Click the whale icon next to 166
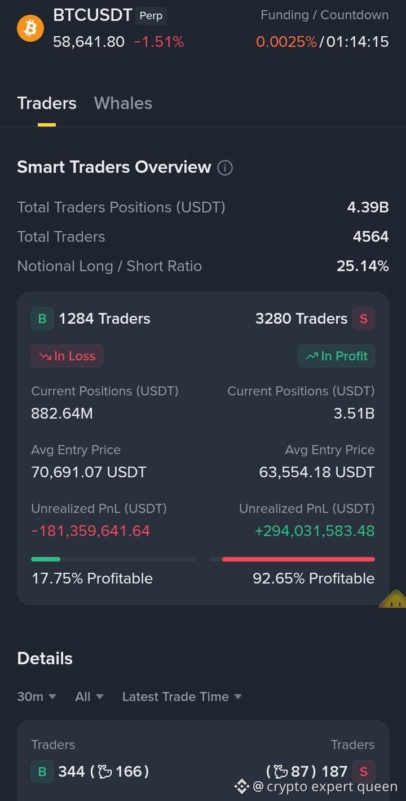 [x=105, y=772]
